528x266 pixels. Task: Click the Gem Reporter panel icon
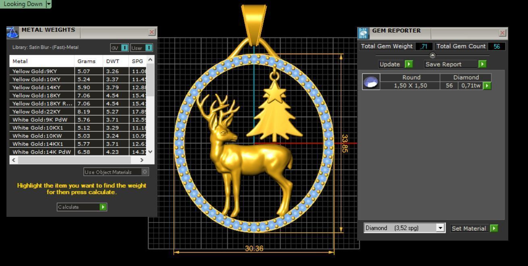[x=364, y=33]
